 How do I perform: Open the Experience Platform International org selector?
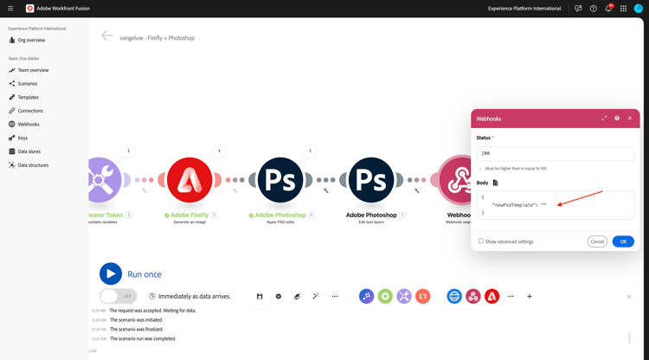tap(524, 9)
